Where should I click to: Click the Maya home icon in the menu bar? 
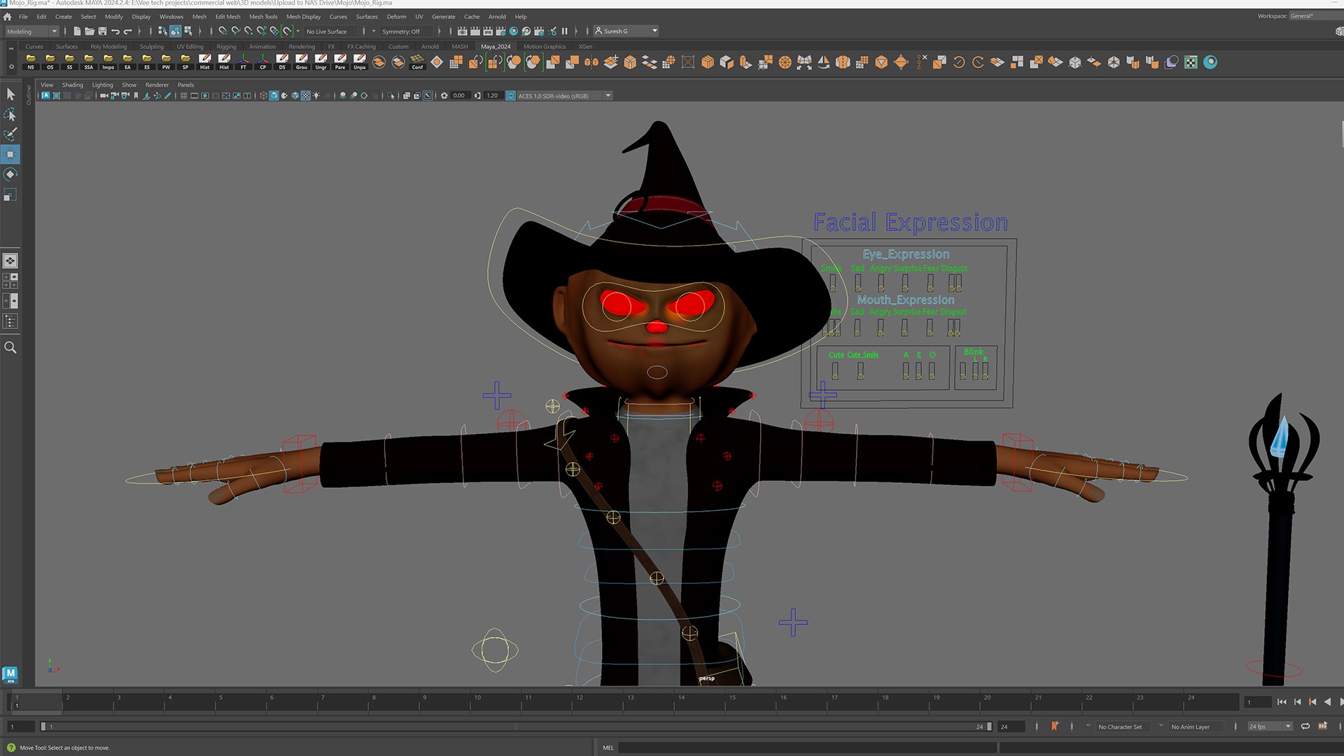coord(8,17)
